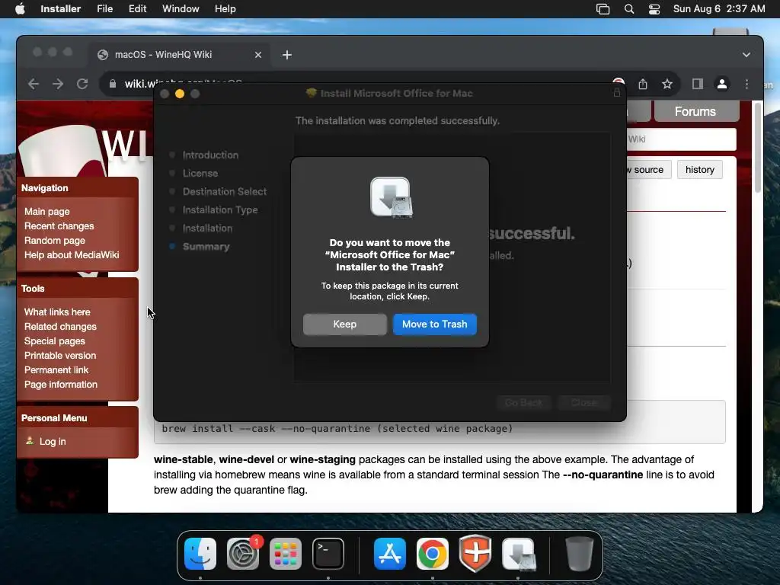Select the macOS - WineHQ Wiki tab
Image resolution: width=780 pixels, height=585 pixels.
(179, 55)
